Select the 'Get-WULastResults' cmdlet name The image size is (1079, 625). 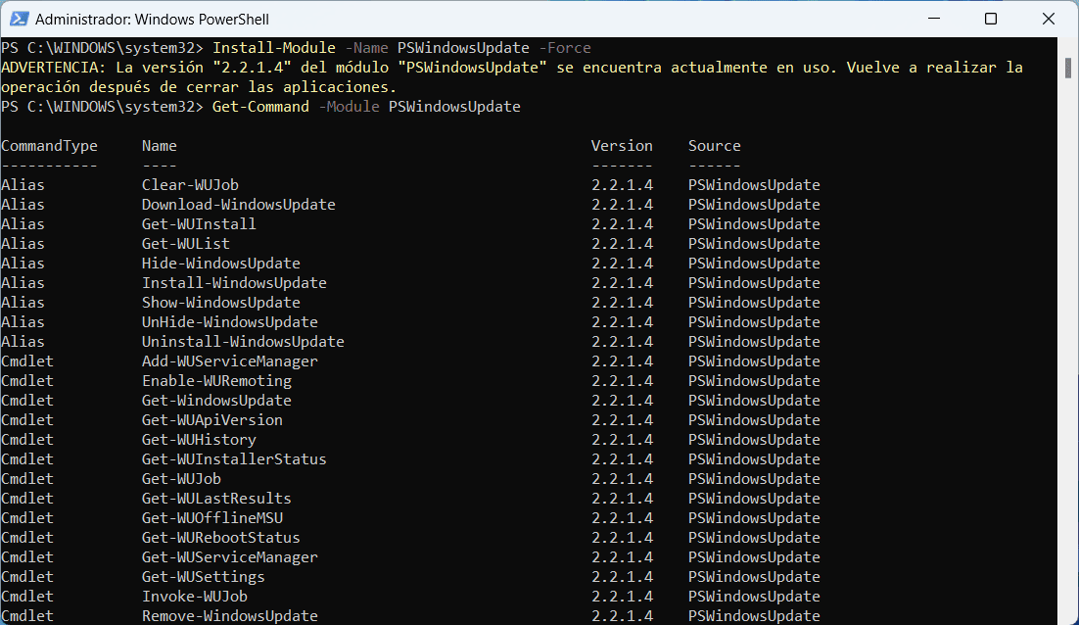[x=216, y=499]
